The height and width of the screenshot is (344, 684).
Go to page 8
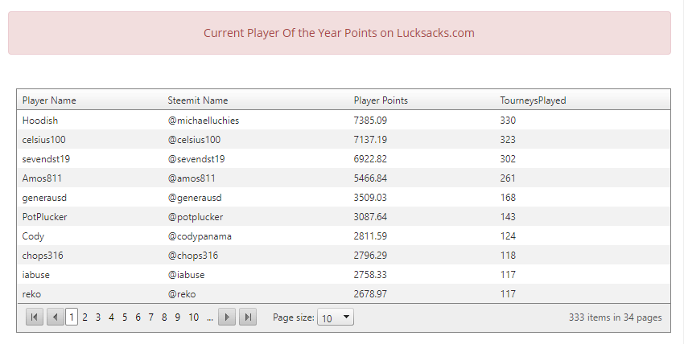(164, 317)
